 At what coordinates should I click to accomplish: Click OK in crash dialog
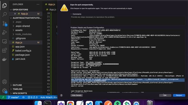click(x=165, y=95)
